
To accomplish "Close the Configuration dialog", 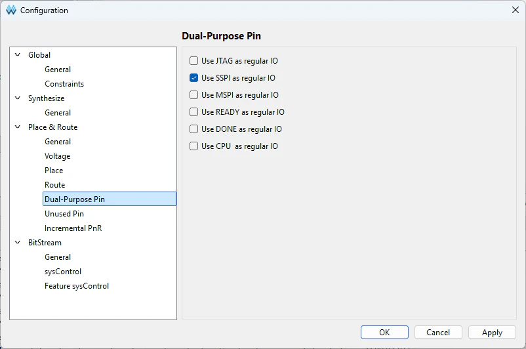I will point(516,10).
